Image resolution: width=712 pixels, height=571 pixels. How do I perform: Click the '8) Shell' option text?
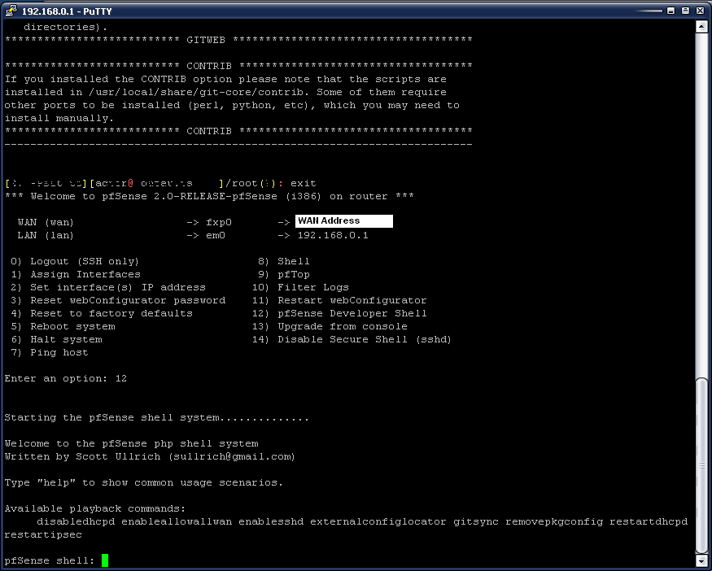tap(284, 261)
